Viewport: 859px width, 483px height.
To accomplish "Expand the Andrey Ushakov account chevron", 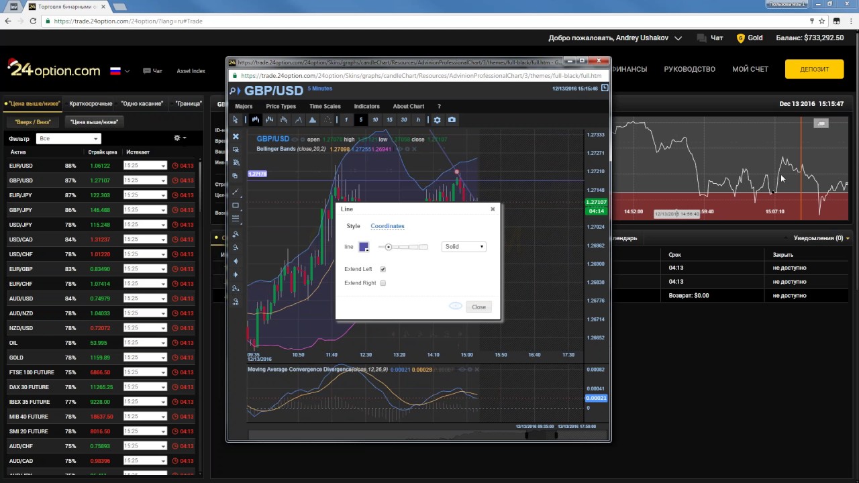I will pos(678,38).
